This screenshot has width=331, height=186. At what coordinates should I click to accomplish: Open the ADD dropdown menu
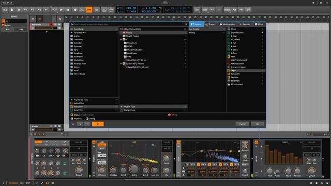pos(197,10)
